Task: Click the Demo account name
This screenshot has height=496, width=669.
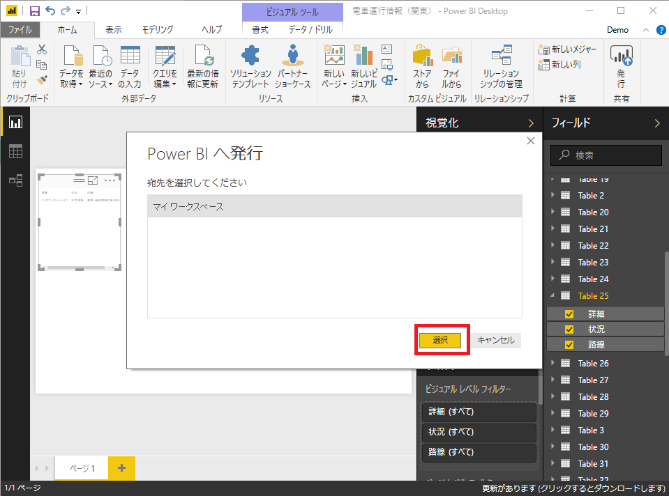Action: tap(617, 30)
